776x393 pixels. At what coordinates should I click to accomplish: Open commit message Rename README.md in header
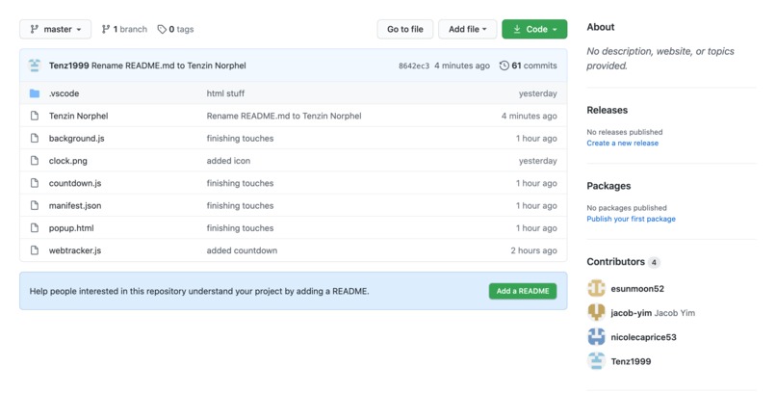(168, 65)
